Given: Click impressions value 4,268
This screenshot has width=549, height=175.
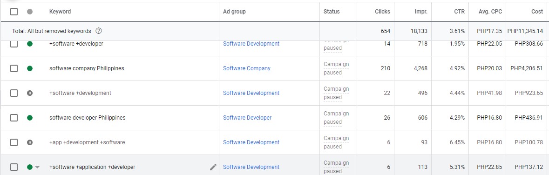Looking at the screenshot, I should point(420,68).
